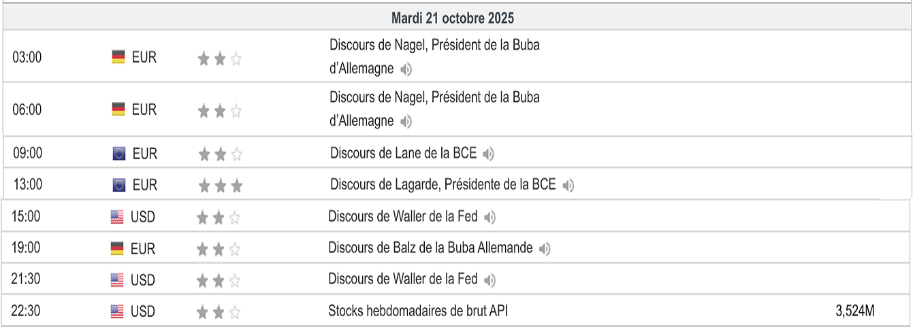Open Stocks hebdomadaires de brut API event
This screenshot has height=329, width=915.
point(417,311)
